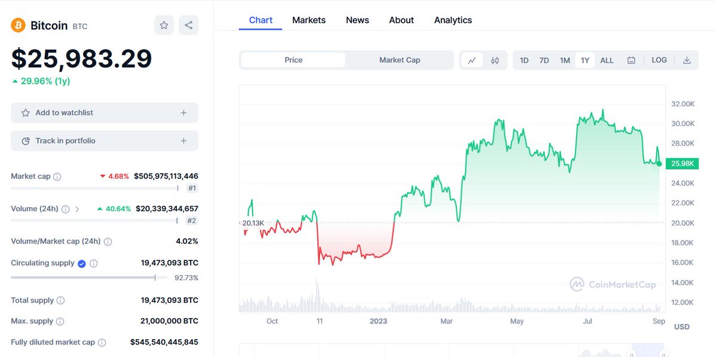Download the chart data
717x357 pixels.
pyautogui.click(x=687, y=60)
